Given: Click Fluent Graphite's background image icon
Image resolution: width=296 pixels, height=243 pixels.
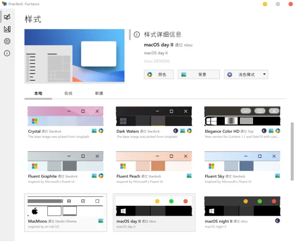Looking at the screenshot, I should (x=94, y=176).
